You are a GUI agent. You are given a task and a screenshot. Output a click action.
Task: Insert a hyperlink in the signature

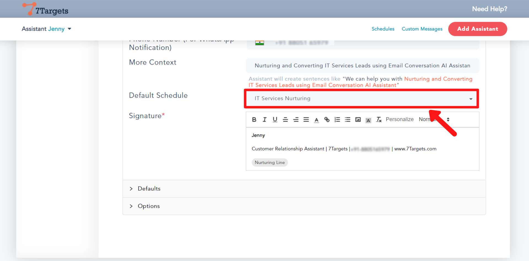tap(327, 120)
